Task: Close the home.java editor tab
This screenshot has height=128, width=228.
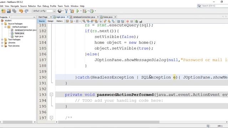Action: (115, 17)
